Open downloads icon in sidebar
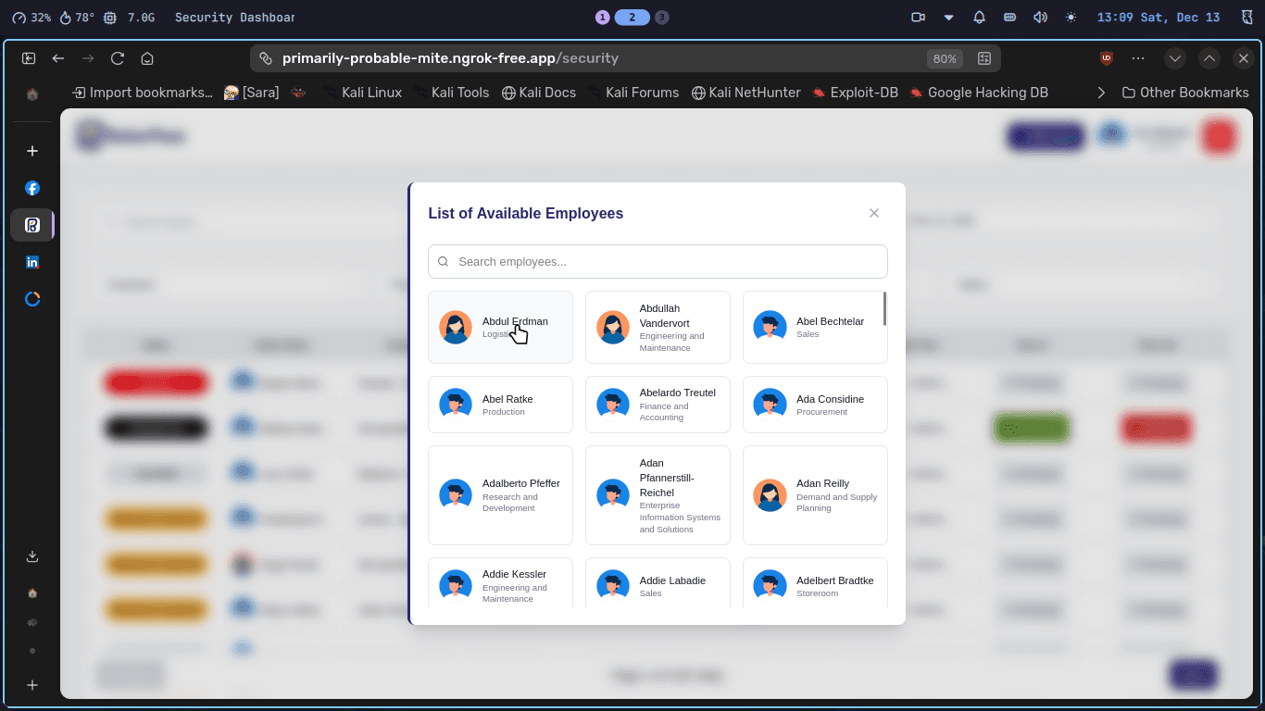 tap(32, 556)
